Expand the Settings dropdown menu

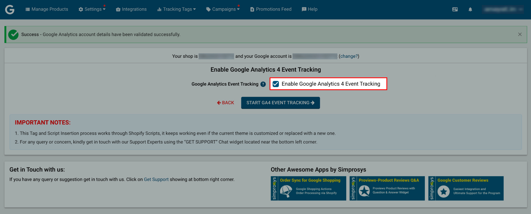pos(92,9)
